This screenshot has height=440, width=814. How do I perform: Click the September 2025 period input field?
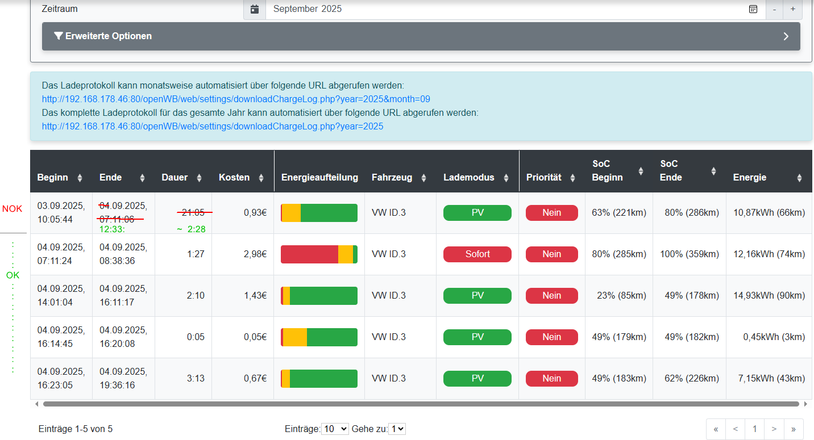coord(516,9)
